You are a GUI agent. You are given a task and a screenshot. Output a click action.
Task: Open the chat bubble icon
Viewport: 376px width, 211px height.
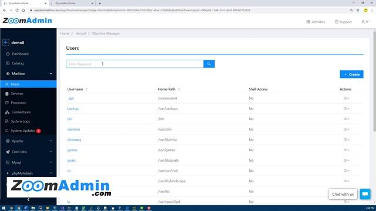(x=365, y=194)
